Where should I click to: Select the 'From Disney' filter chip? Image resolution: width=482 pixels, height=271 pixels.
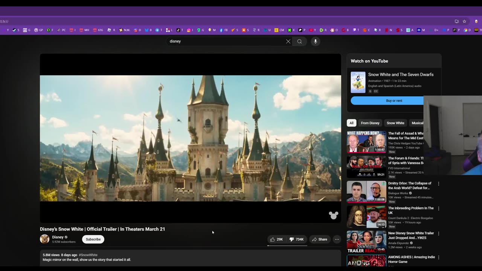pyautogui.click(x=370, y=123)
